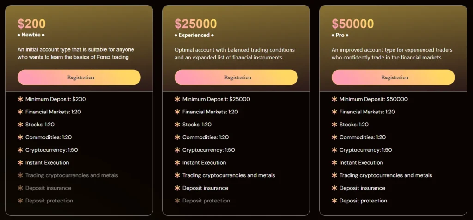Click asterisk beside Experienced Stocks: 1:20

pyautogui.click(x=177, y=125)
